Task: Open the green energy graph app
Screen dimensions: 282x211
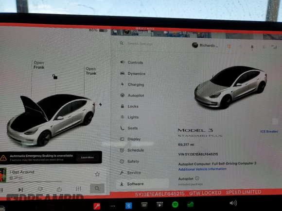Action: click(x=190, y=204)
